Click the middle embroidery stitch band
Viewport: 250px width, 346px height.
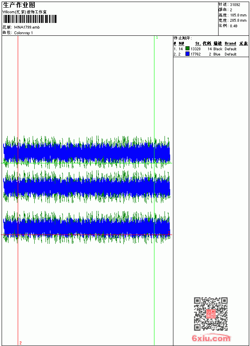tap(87, 187)
